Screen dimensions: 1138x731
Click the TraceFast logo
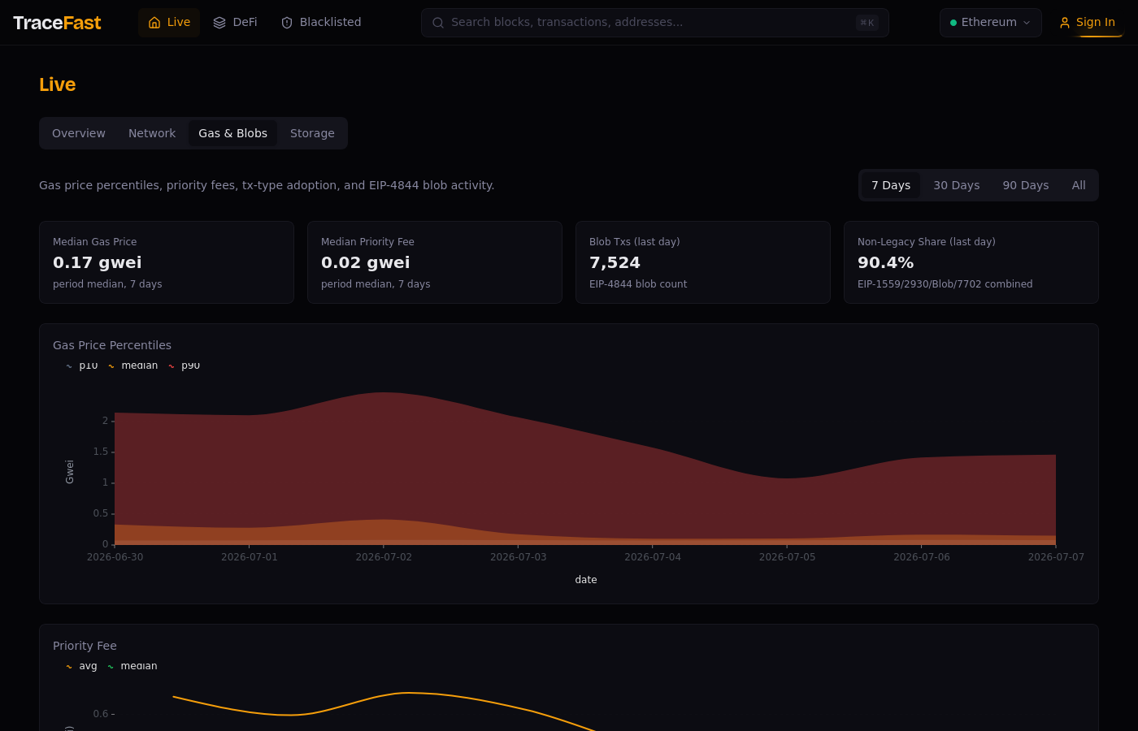click(x=57, y=23)
